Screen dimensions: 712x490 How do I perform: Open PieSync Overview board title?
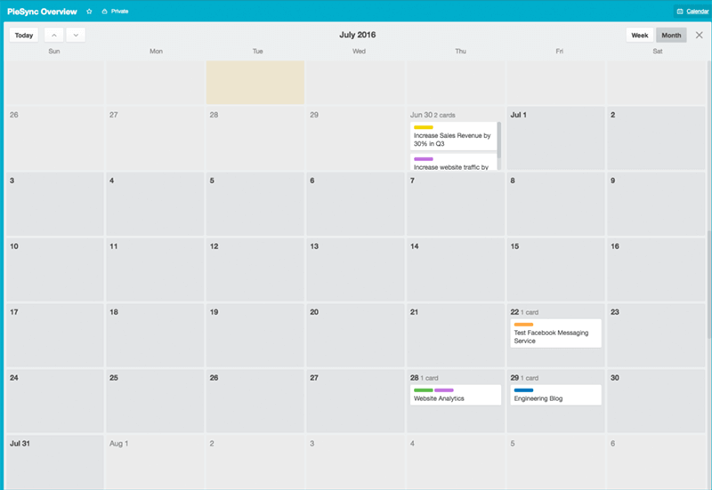[42, 12]
